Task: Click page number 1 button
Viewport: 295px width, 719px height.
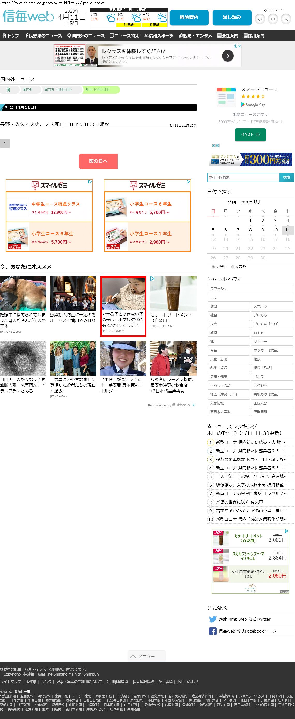Action: coord(5,143)
